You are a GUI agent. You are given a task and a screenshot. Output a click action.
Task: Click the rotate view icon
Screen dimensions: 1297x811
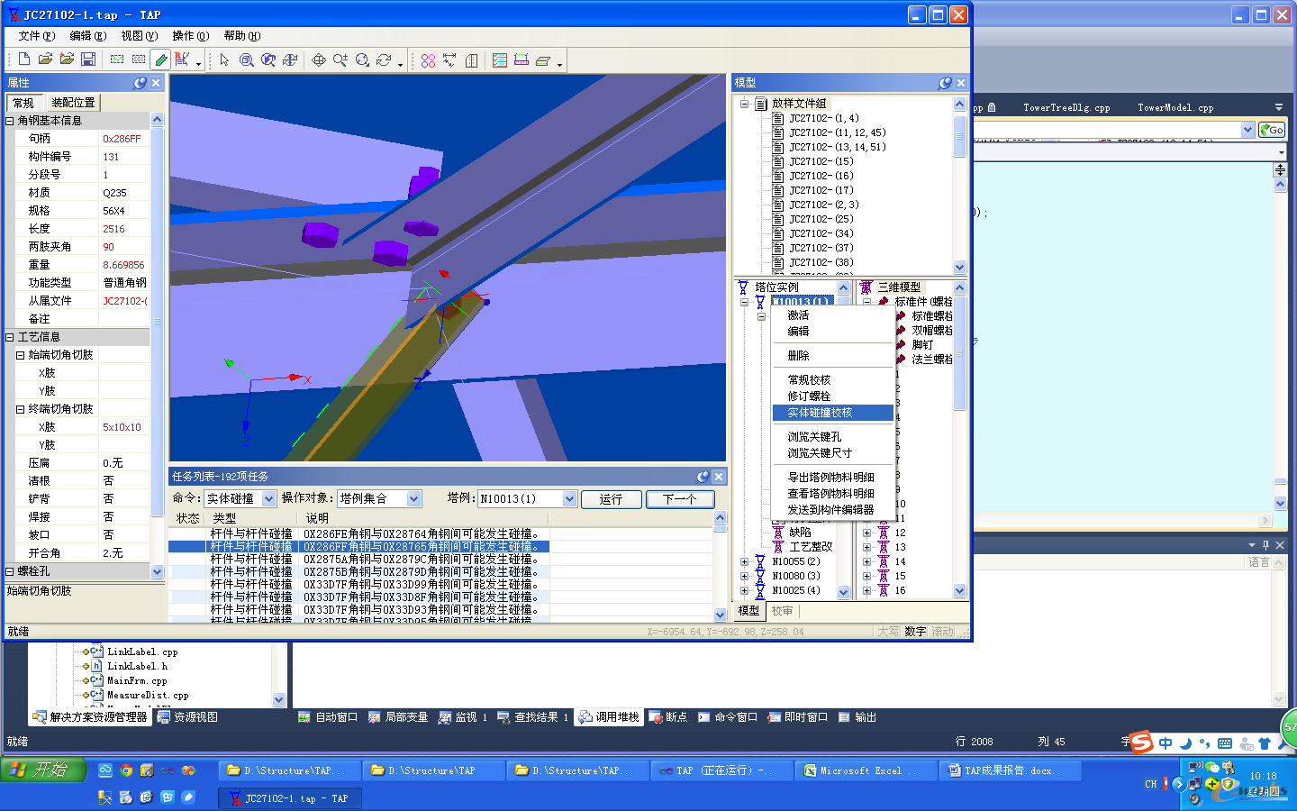pyautogui.click(x=384, y=59)
